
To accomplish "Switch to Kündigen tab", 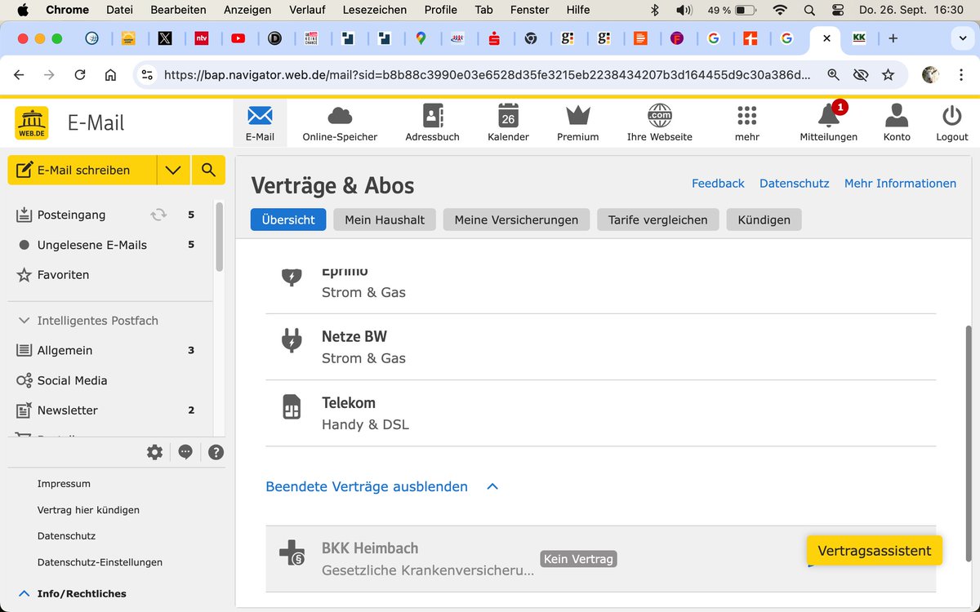I will [764, 220].
